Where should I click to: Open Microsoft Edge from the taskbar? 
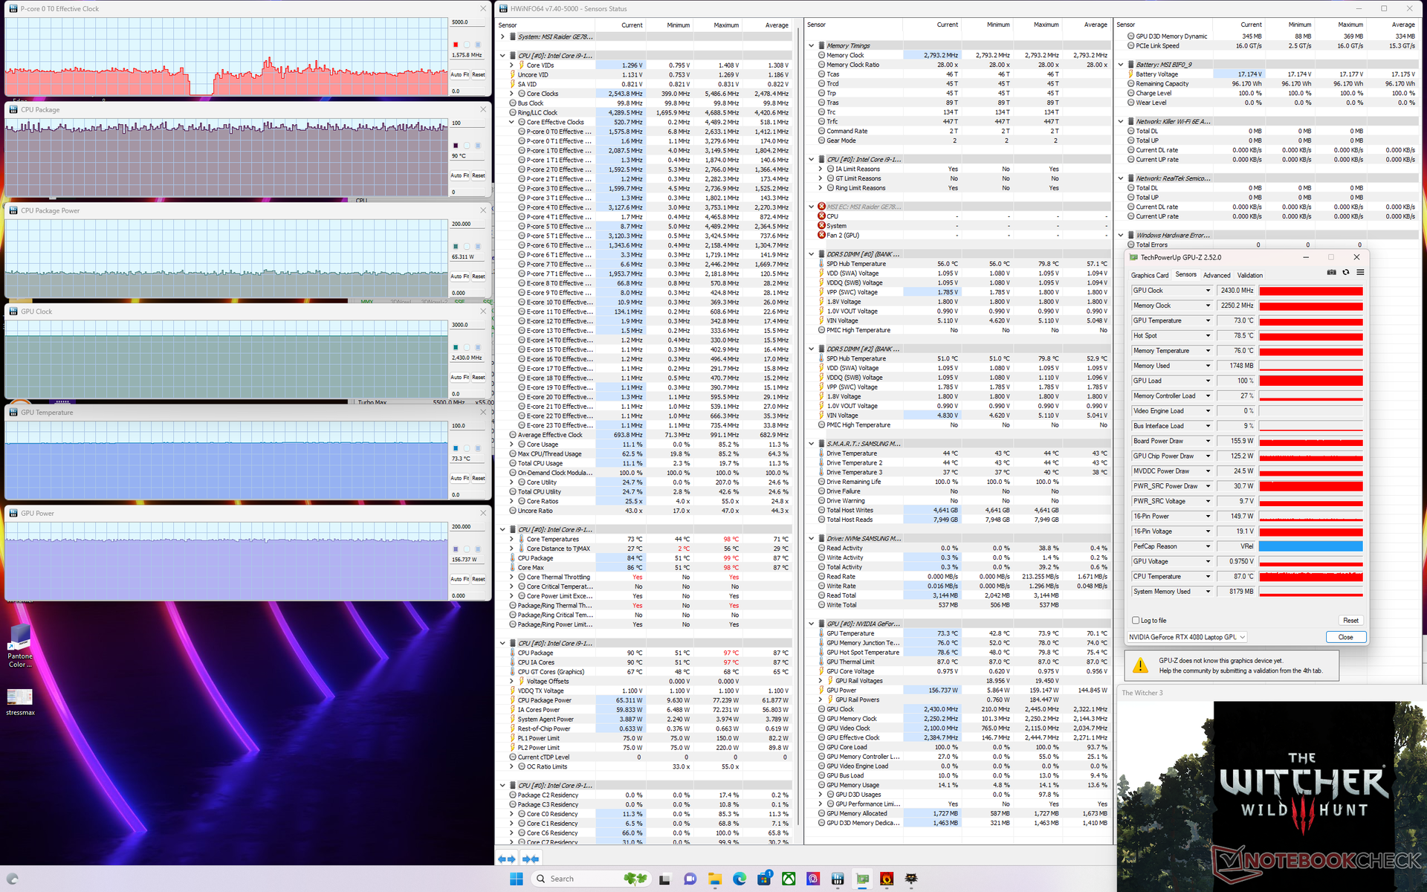tap(740, 879)
